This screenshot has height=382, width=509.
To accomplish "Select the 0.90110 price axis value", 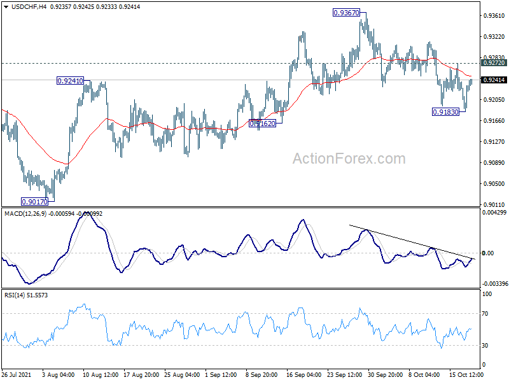I will coord(494,204).
